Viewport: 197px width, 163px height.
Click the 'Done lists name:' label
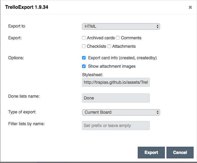[x=24, y=96]
